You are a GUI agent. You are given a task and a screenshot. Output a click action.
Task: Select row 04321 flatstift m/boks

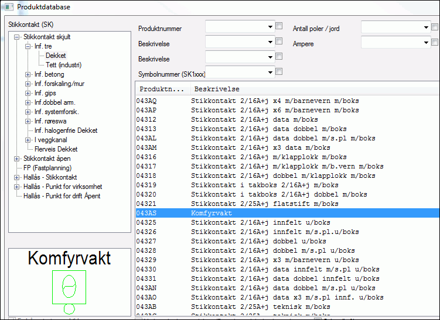tap(146, 204)
